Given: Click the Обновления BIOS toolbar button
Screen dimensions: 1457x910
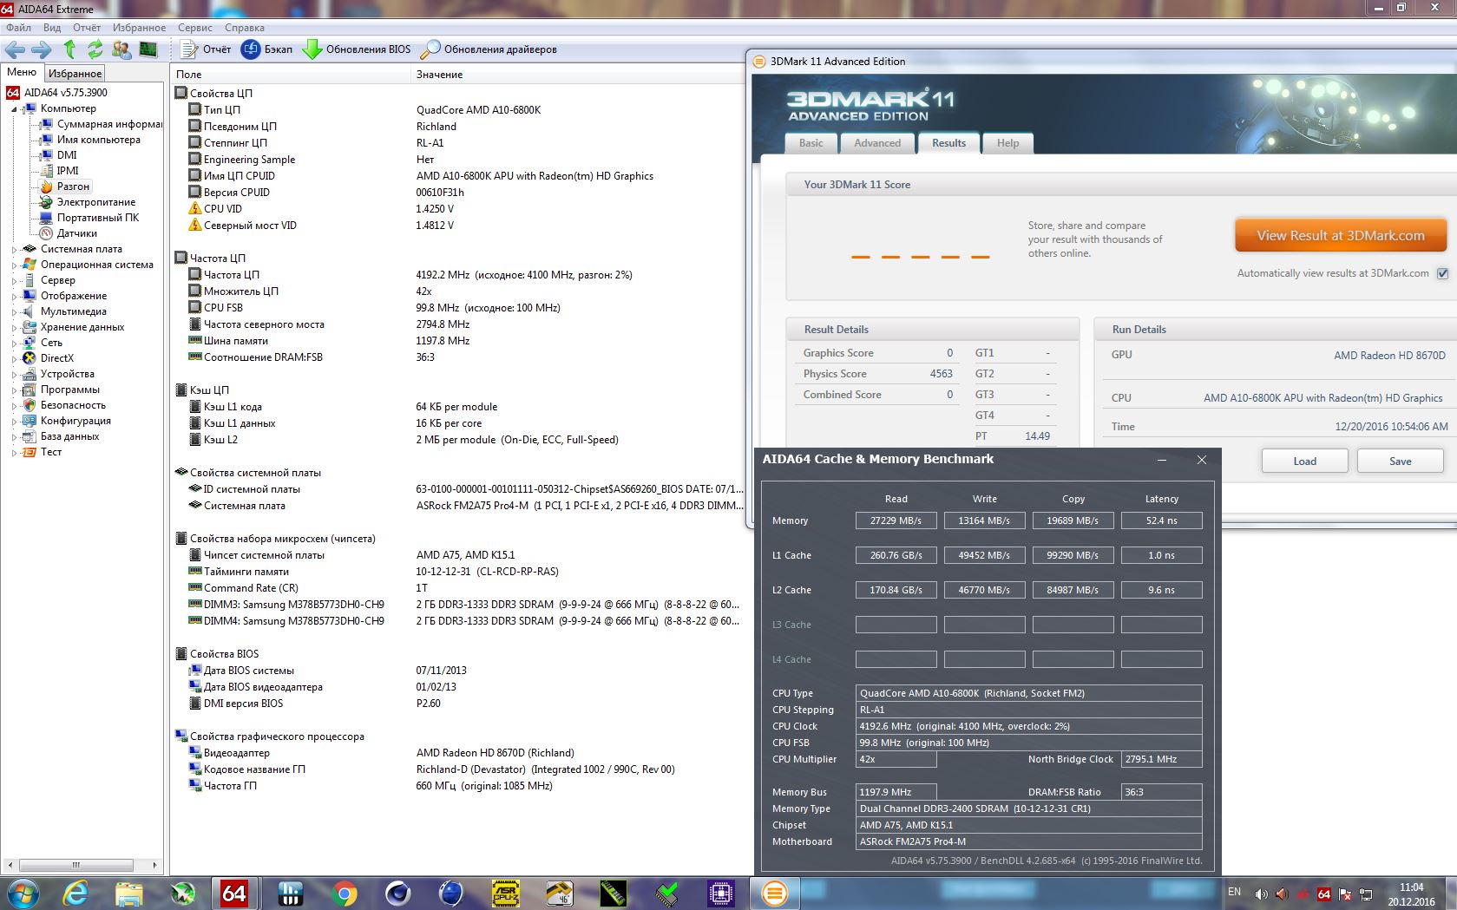Looking at the screenshot, I should [x=357, y=49].
